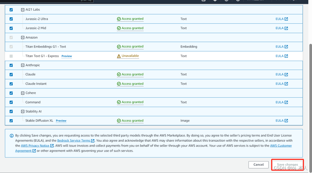Click the Text modality cell in Jurassic-2 Ultra row

183,19
